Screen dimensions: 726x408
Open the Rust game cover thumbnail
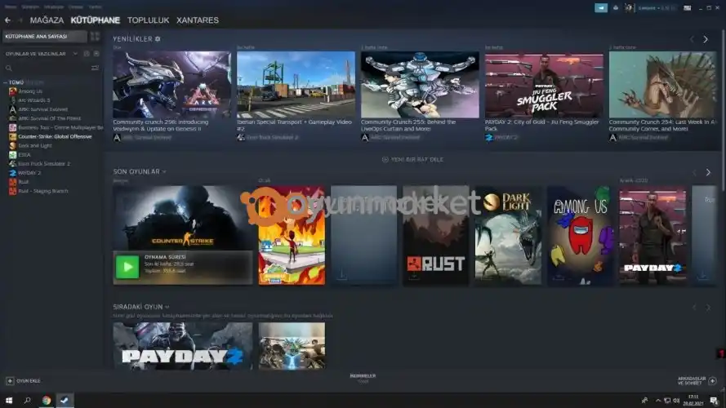click(x=435, y=235)
